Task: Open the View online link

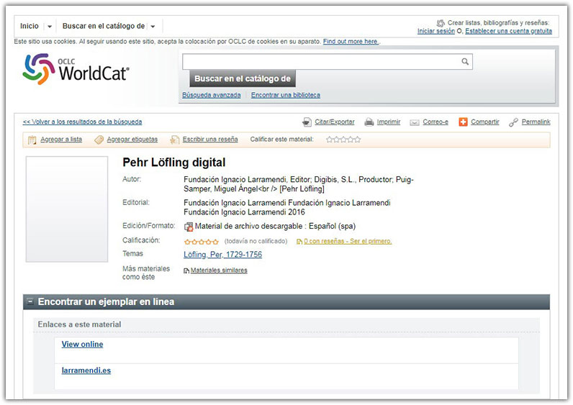Action: click(x=82, y=344)
